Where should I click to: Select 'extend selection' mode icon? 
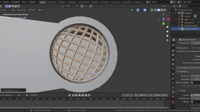(x=9, y=6)
